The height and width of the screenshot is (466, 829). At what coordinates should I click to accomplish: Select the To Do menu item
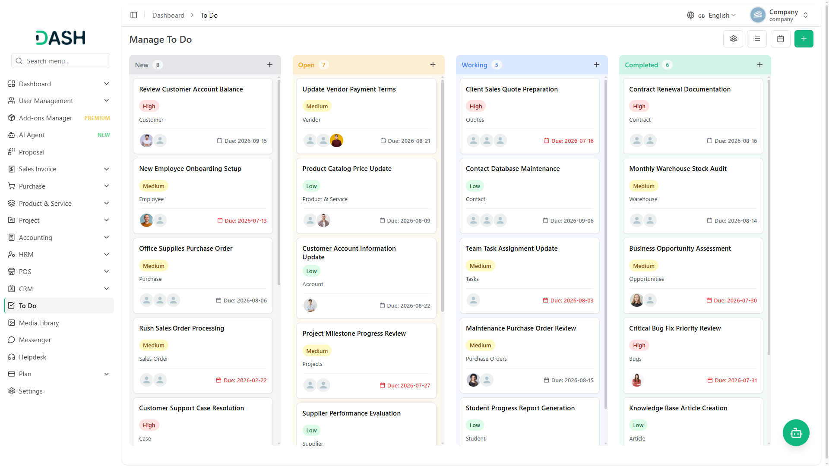tap(59, 306)
